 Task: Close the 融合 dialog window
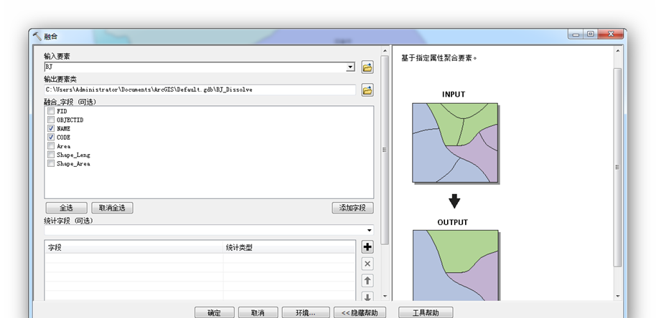click(610, 34)
